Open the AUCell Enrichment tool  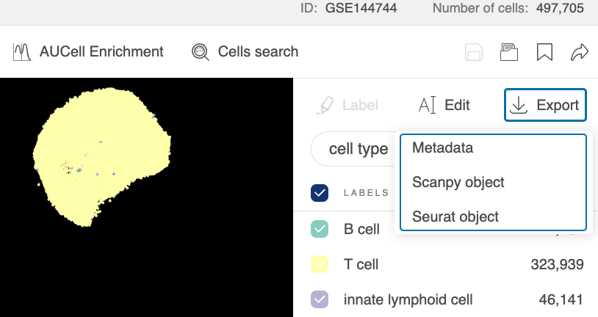(88, 52)
